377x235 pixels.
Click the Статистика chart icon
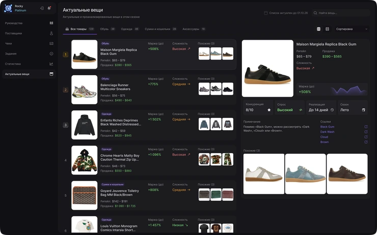click(51, 64)
